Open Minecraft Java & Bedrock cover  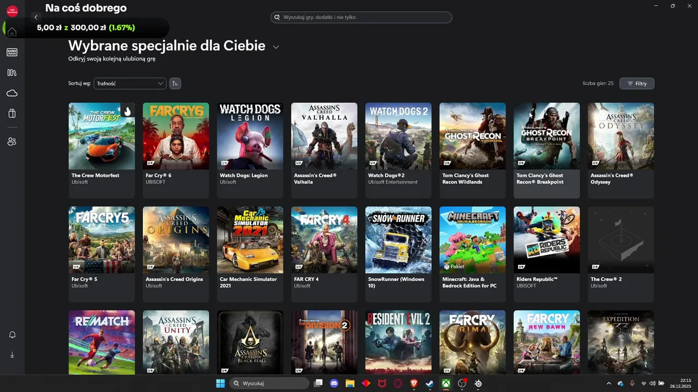click(x=472, y=240)
